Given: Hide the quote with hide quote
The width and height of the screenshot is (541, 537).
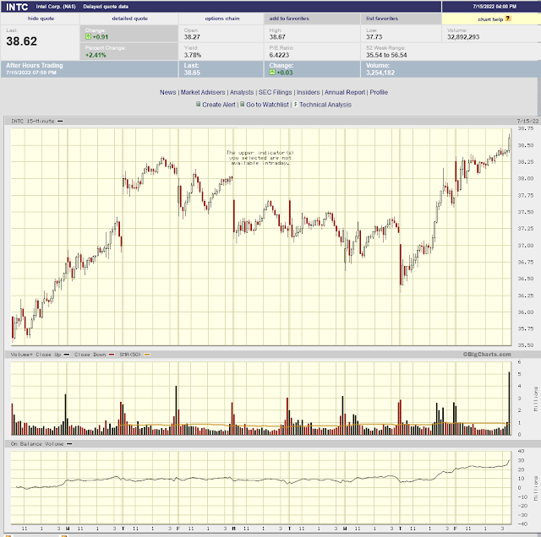Looking at the screenshot, I should [41, 19].
